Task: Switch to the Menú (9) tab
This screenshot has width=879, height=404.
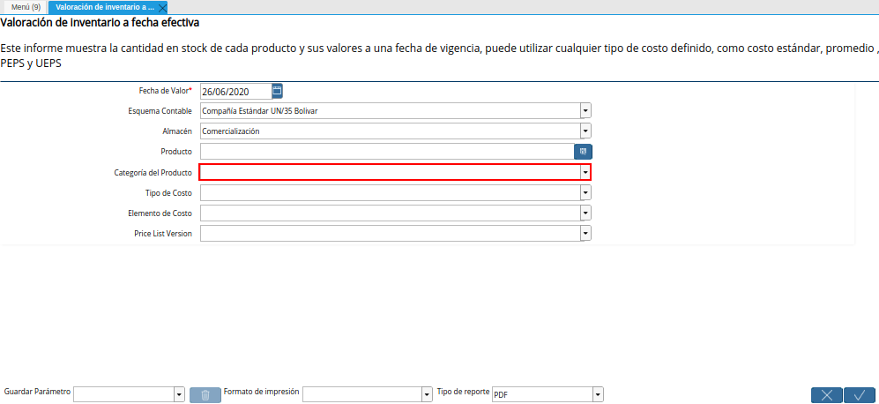Action: click(x=25, y=7)
